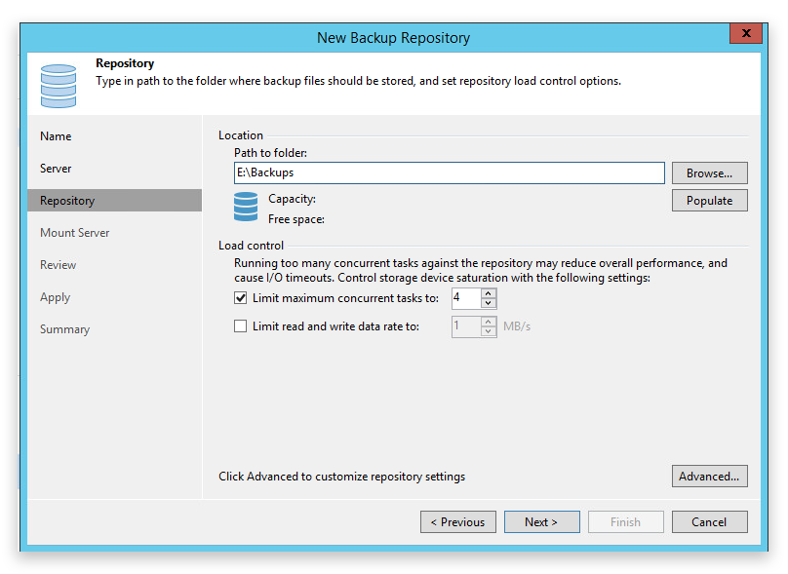788x574 pixels.
Task: Click the Free space: label
Action: (x=296, y=219)
